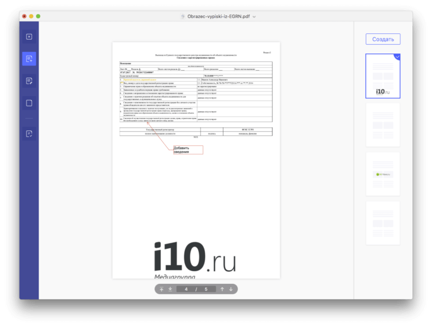
Task: Jump to the first page arrow
Action: click(x=162, y=288)
